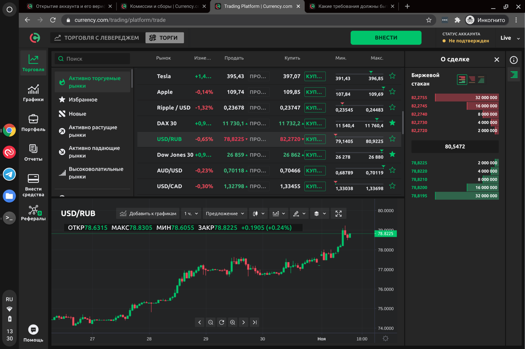This screenshot has width=525, height=349.
Task: Close the О сделке panel
Action: pos(496,59)
